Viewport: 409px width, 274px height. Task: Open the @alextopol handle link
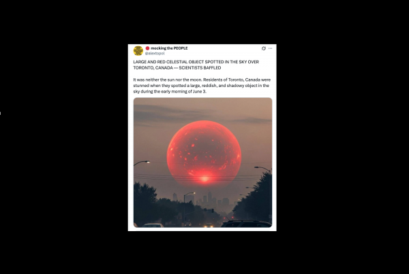(x=155, y=53)
